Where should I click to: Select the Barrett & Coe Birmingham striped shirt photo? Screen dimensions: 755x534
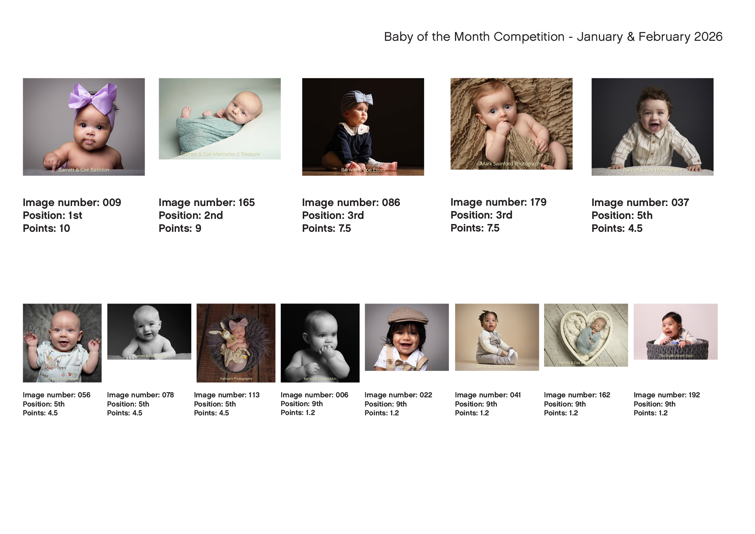[x=652, y=127]
